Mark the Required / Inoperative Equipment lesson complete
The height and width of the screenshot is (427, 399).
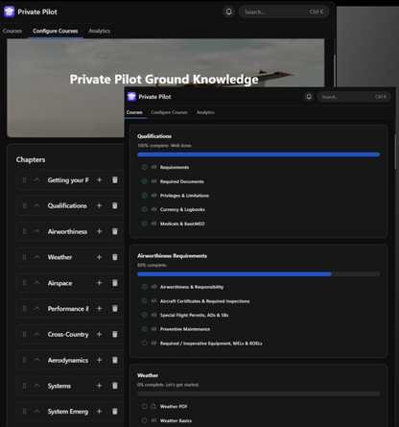coord(144,344)
